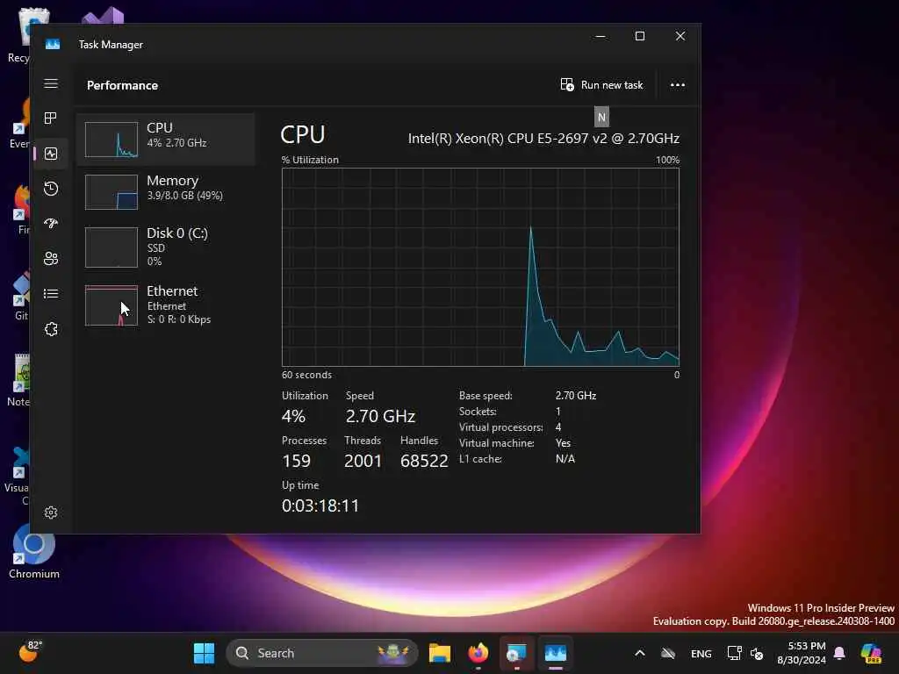
Task: Open the Chromium desktop shortcut
Action: pyautogui.click(x=34, y=551)
